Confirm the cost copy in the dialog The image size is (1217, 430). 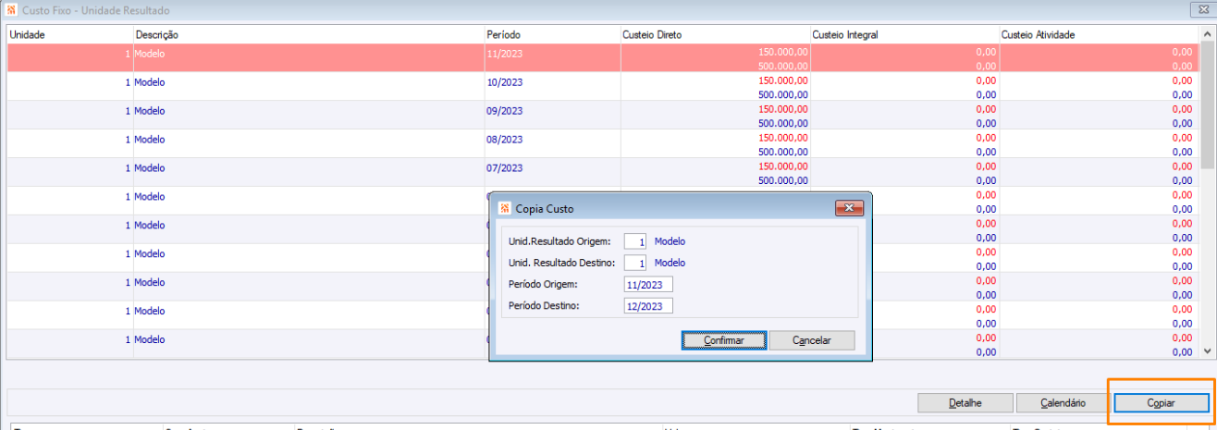click(724, 340)
